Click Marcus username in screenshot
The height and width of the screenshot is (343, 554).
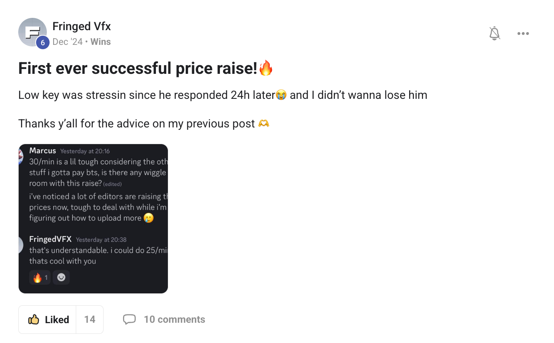(x=42, y=150)
